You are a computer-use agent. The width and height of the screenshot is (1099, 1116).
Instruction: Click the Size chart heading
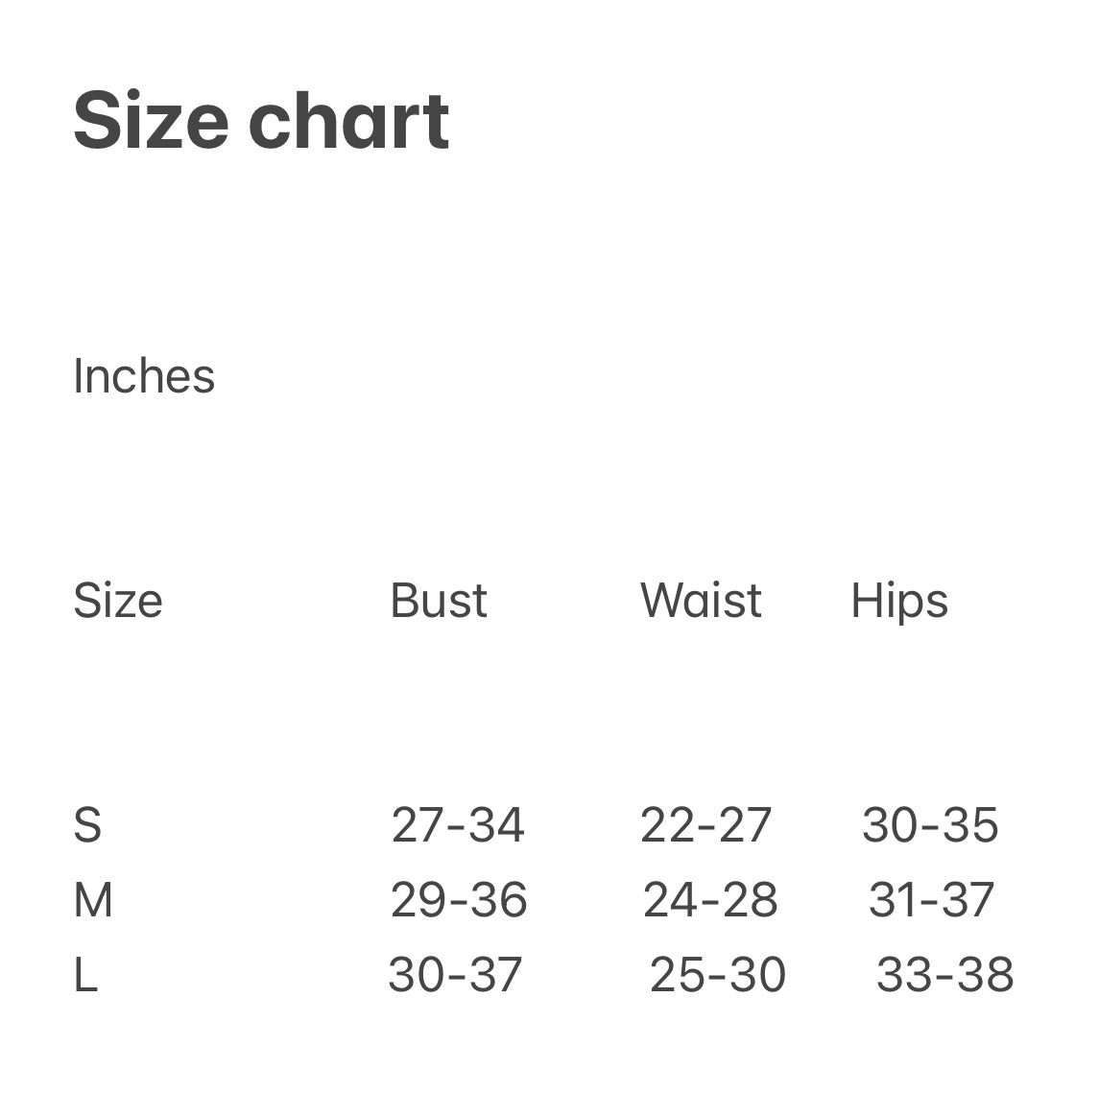coord(261,121)
